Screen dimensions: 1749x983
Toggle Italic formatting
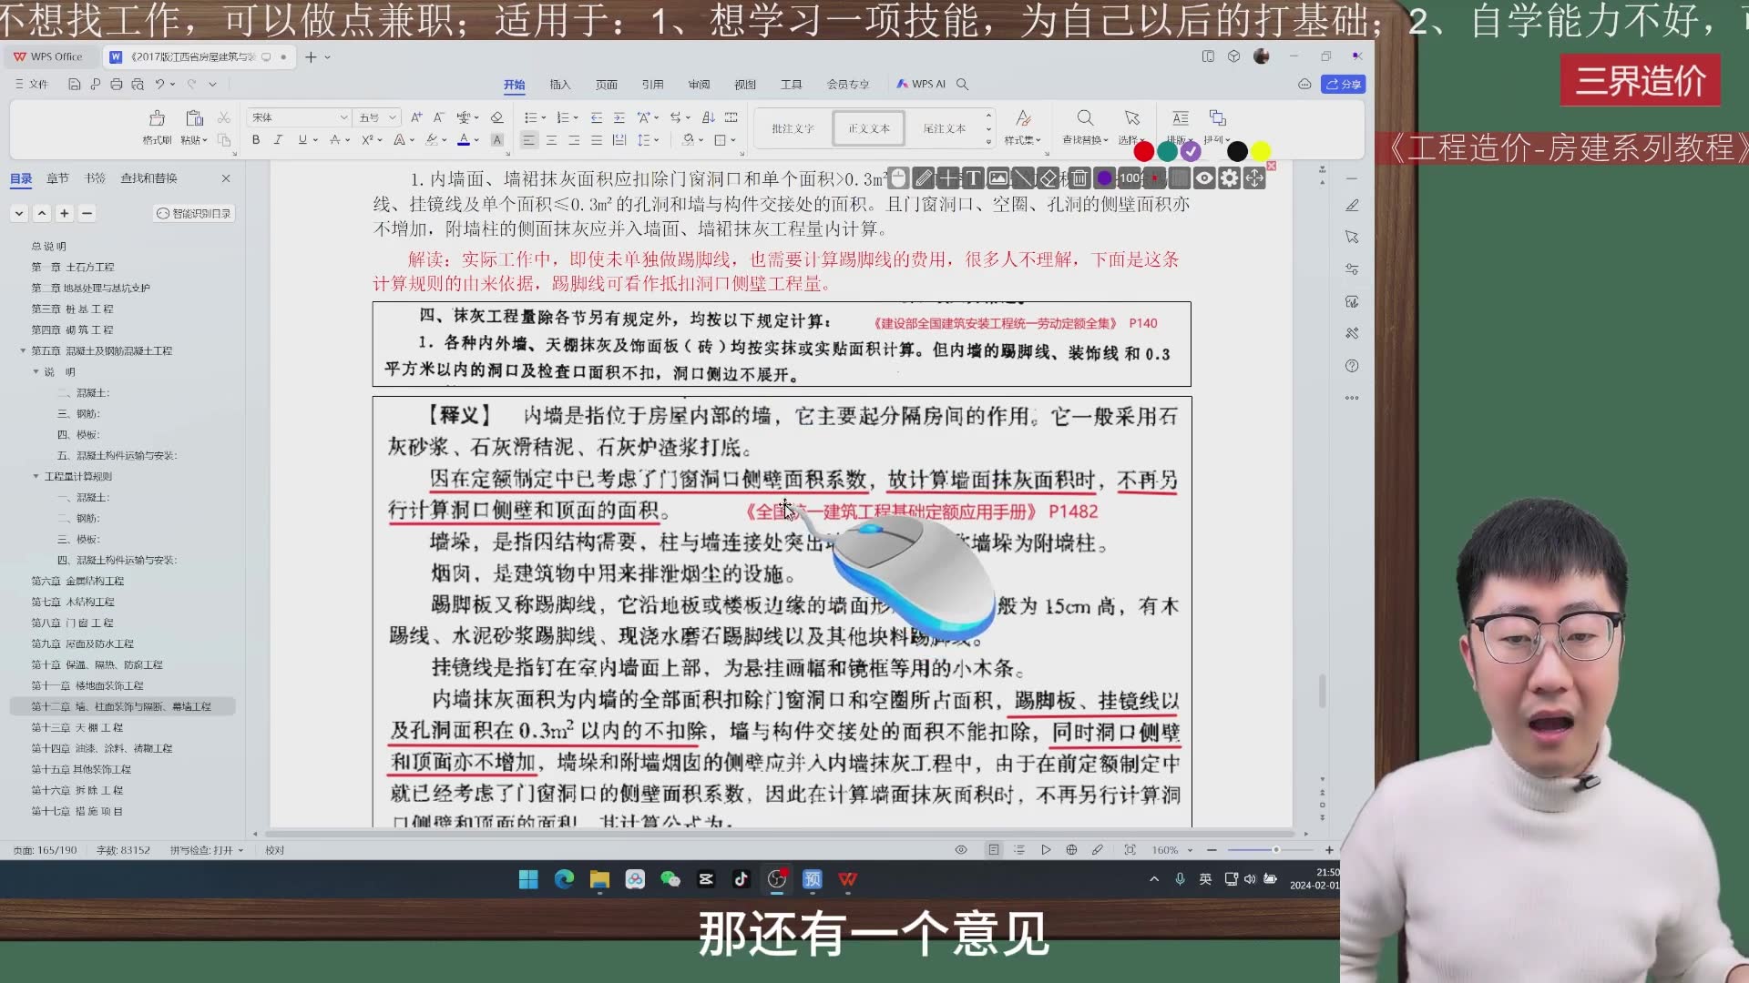pyautogui.click(x=278, y=140)
